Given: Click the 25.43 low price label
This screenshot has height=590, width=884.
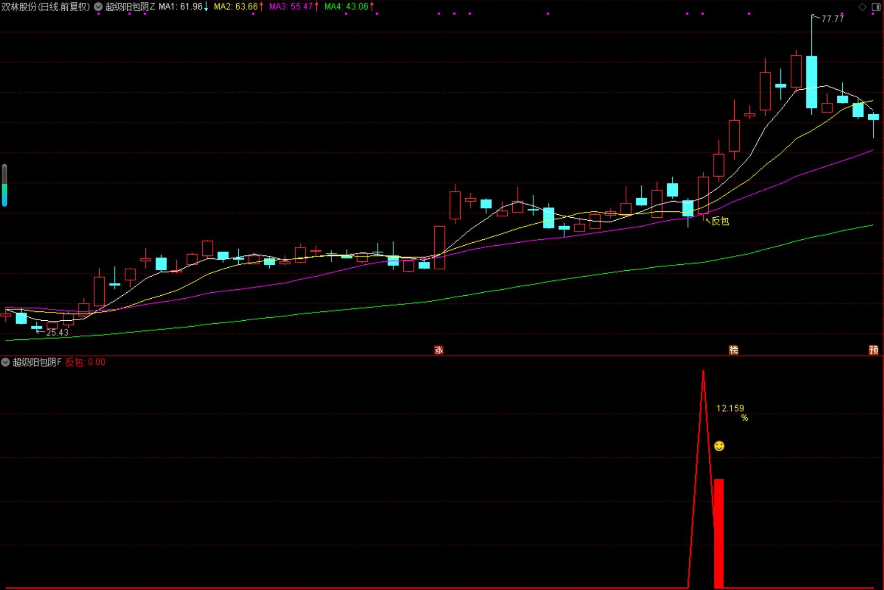Looking at the screenshot, I should click(x=57, y=333).
